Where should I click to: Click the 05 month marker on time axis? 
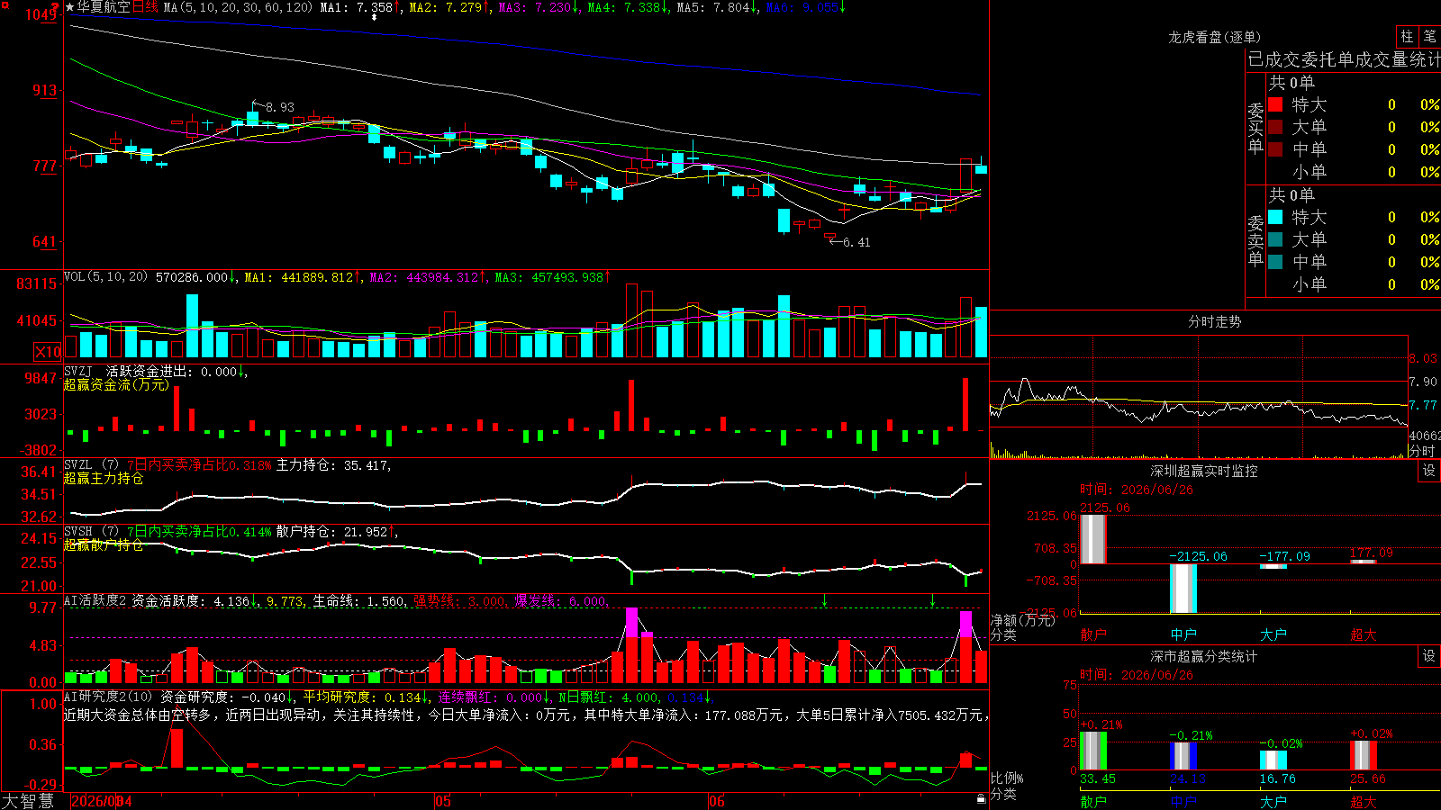pyautogui.click(x=442, y=801)
